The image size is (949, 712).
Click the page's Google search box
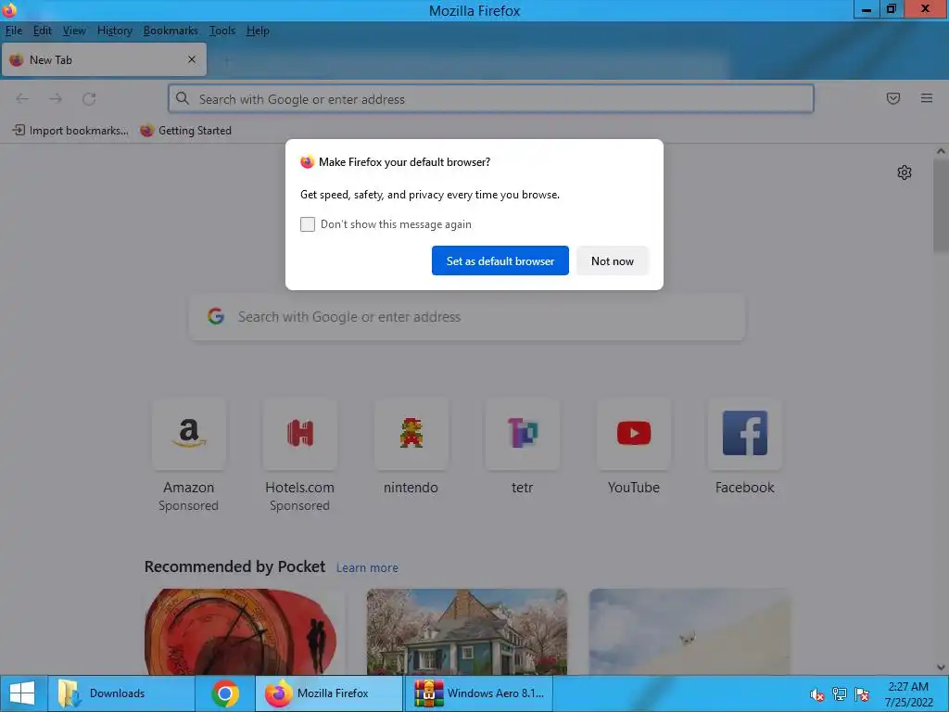point(467,317)
